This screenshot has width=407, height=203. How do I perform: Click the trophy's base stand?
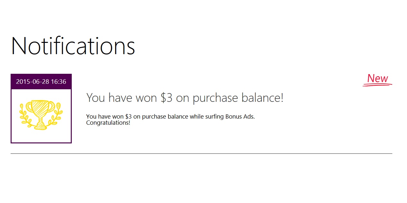(41, 126)
